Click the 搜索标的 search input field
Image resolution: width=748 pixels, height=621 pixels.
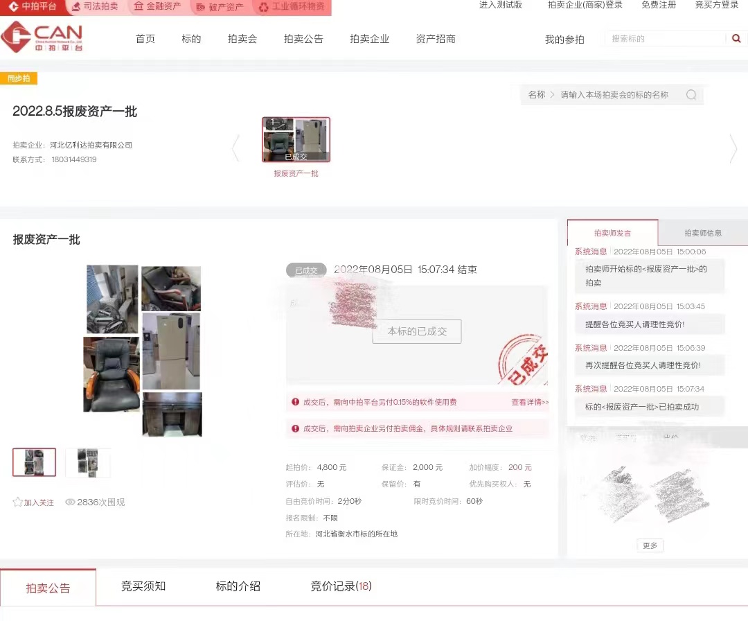point(665,39)
